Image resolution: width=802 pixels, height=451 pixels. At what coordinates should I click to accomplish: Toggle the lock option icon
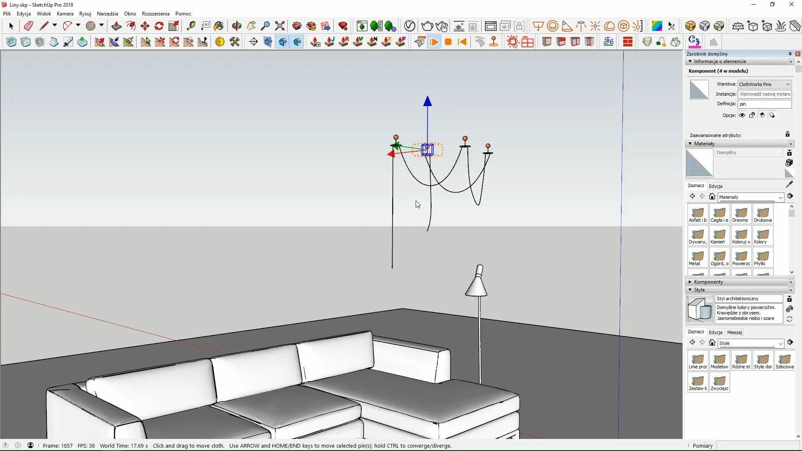752,115
